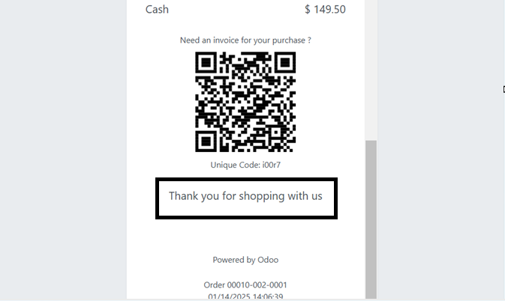Click the invoice QR code on the receipt
This screenshot has width=505, height=301.
tap(245, 102)
